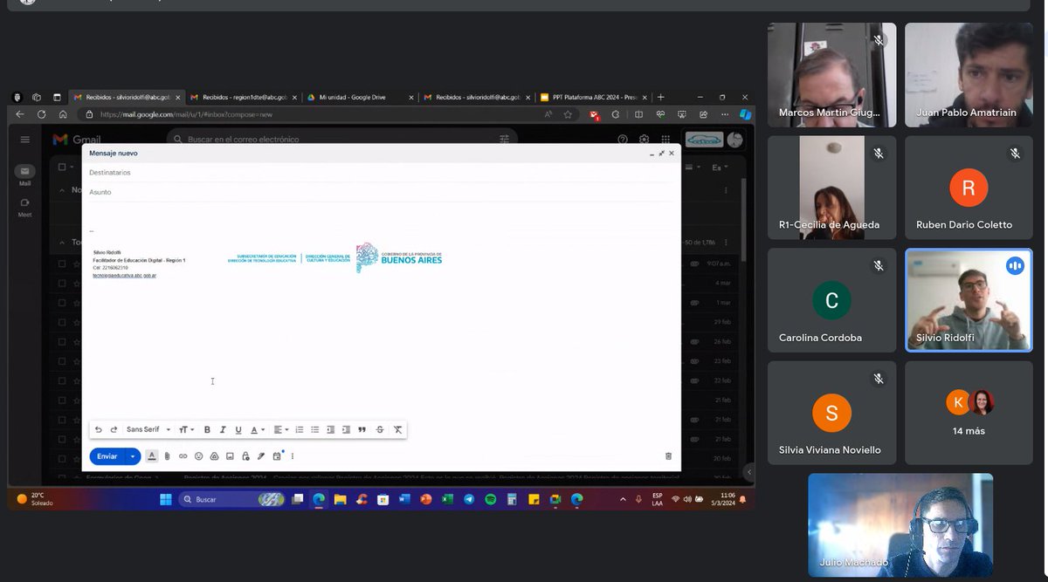The width and height of the screenshot is (1048, 582).
Task: Toggle confidential mode lock icon
Action: coord(245,455)
